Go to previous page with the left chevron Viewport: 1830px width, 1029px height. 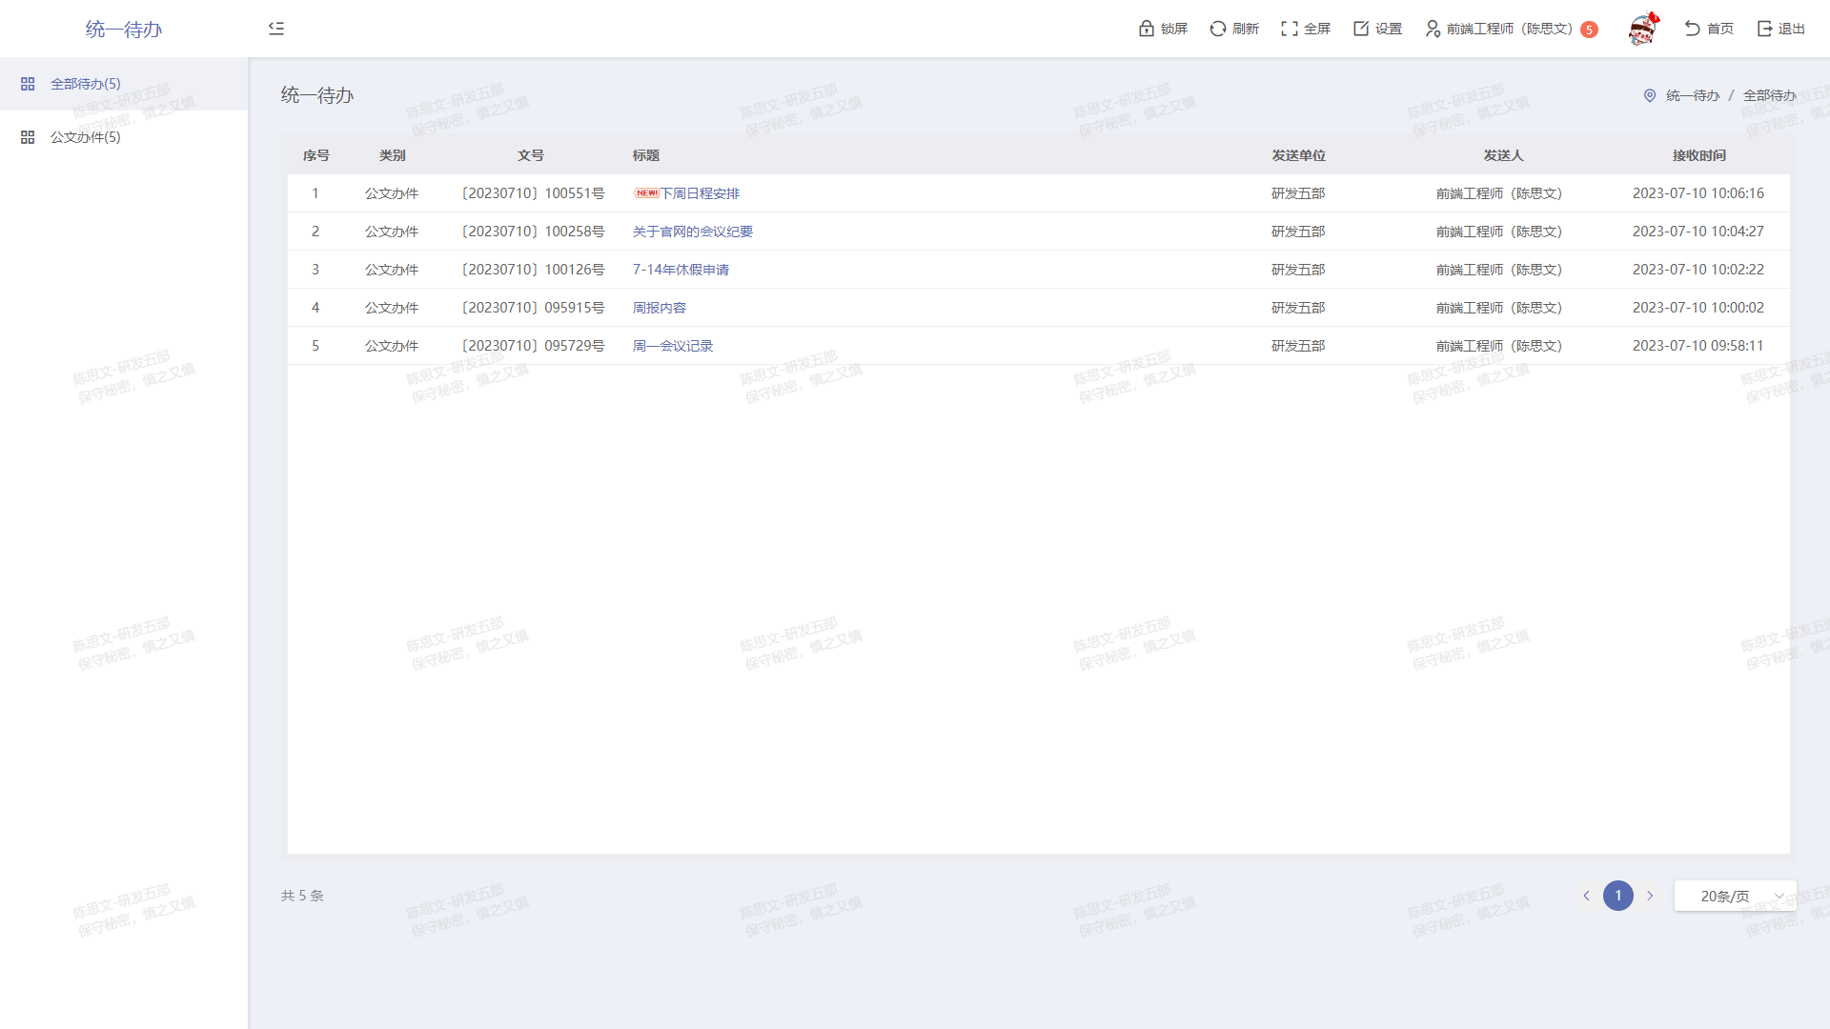pos(1587,896)
